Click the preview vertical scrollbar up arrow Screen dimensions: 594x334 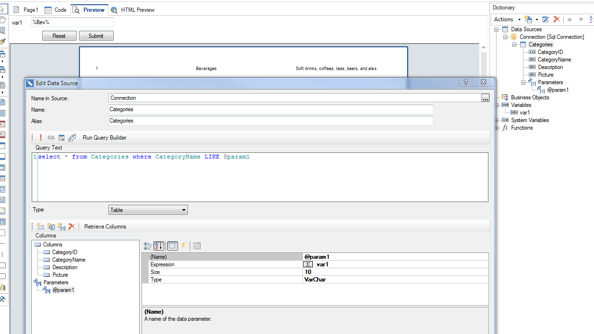[483, 48]
